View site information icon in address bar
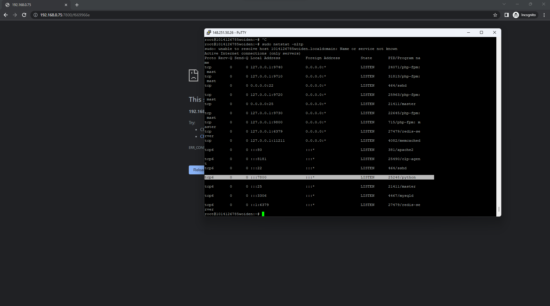This screenshot has width=550, height=306. point(36,15)
